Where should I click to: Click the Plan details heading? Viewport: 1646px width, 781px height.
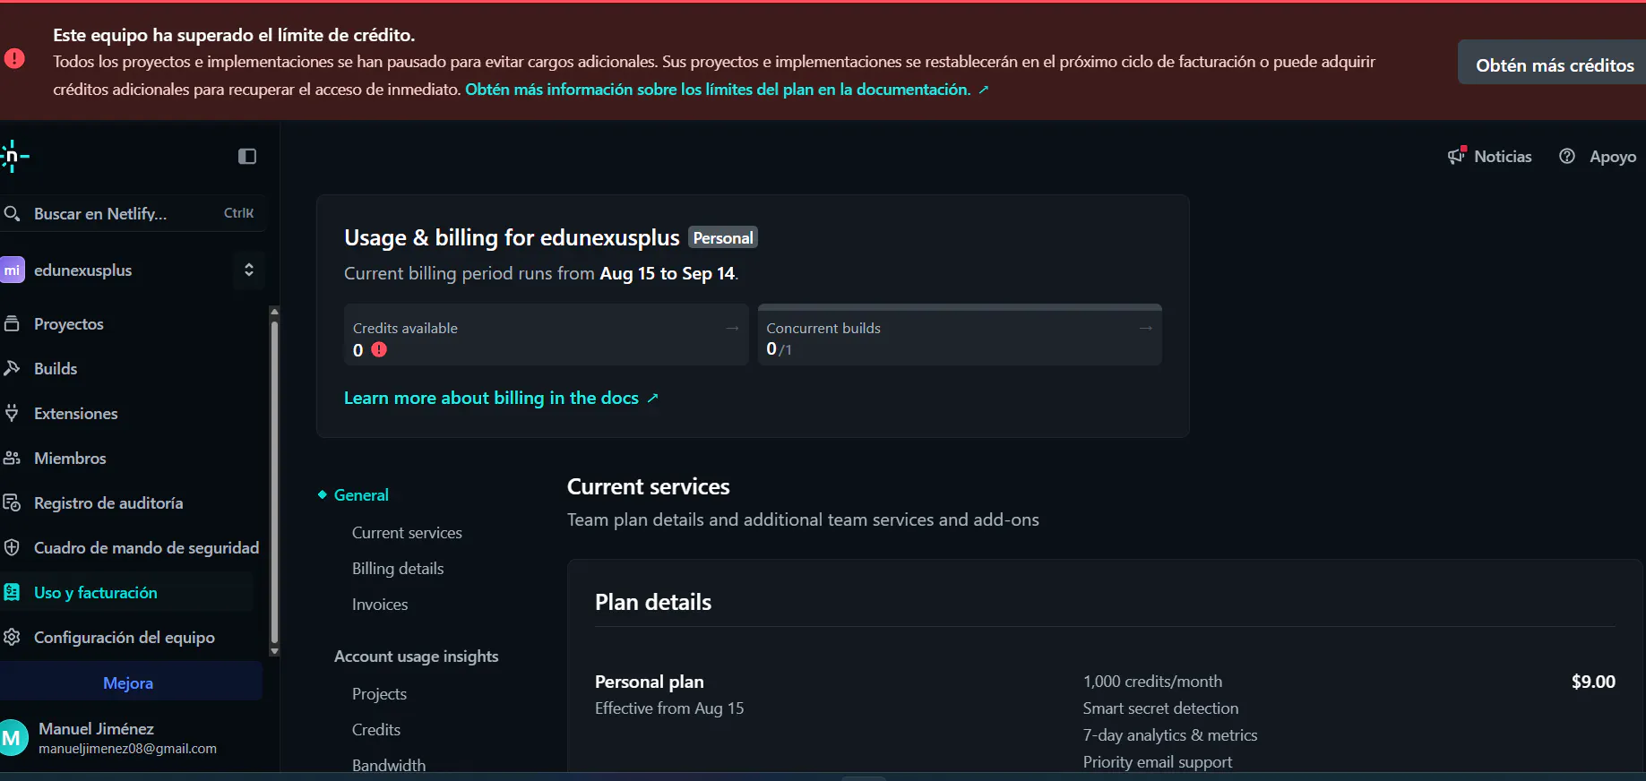pyautogui.click(x=653, y=602)
